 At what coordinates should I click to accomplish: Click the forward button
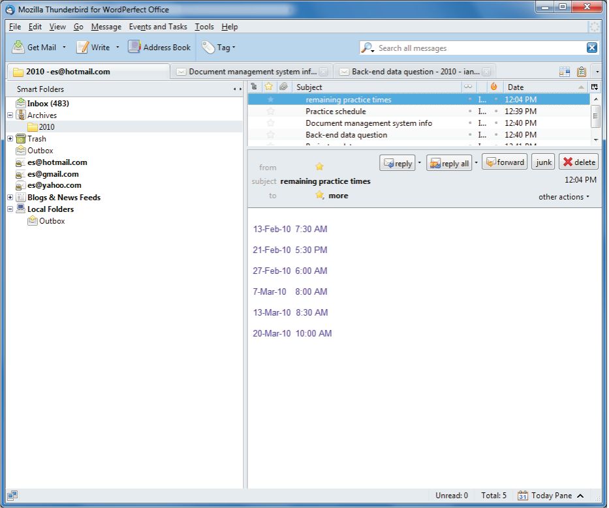pyautogui.click(x=505, y=162)
